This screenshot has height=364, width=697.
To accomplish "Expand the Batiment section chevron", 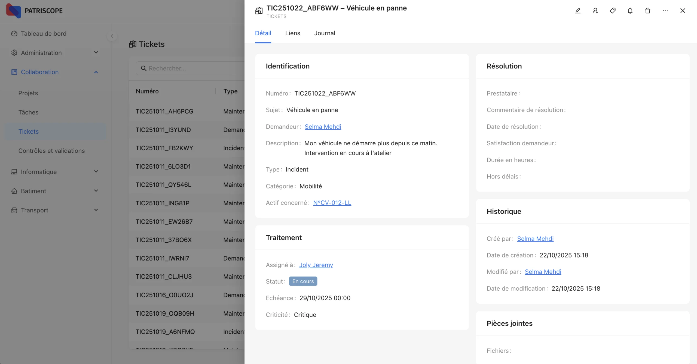I will (x=96, y=191).
